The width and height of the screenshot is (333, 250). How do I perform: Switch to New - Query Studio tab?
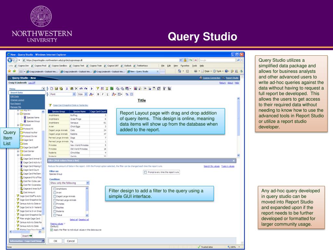[x=143, y=71]
